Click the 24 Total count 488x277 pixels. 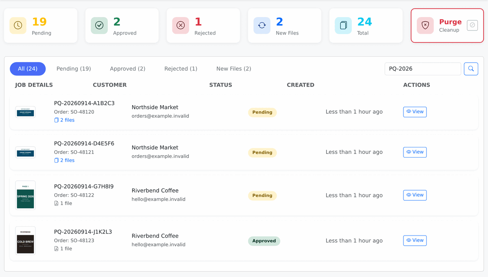(365, 22)
